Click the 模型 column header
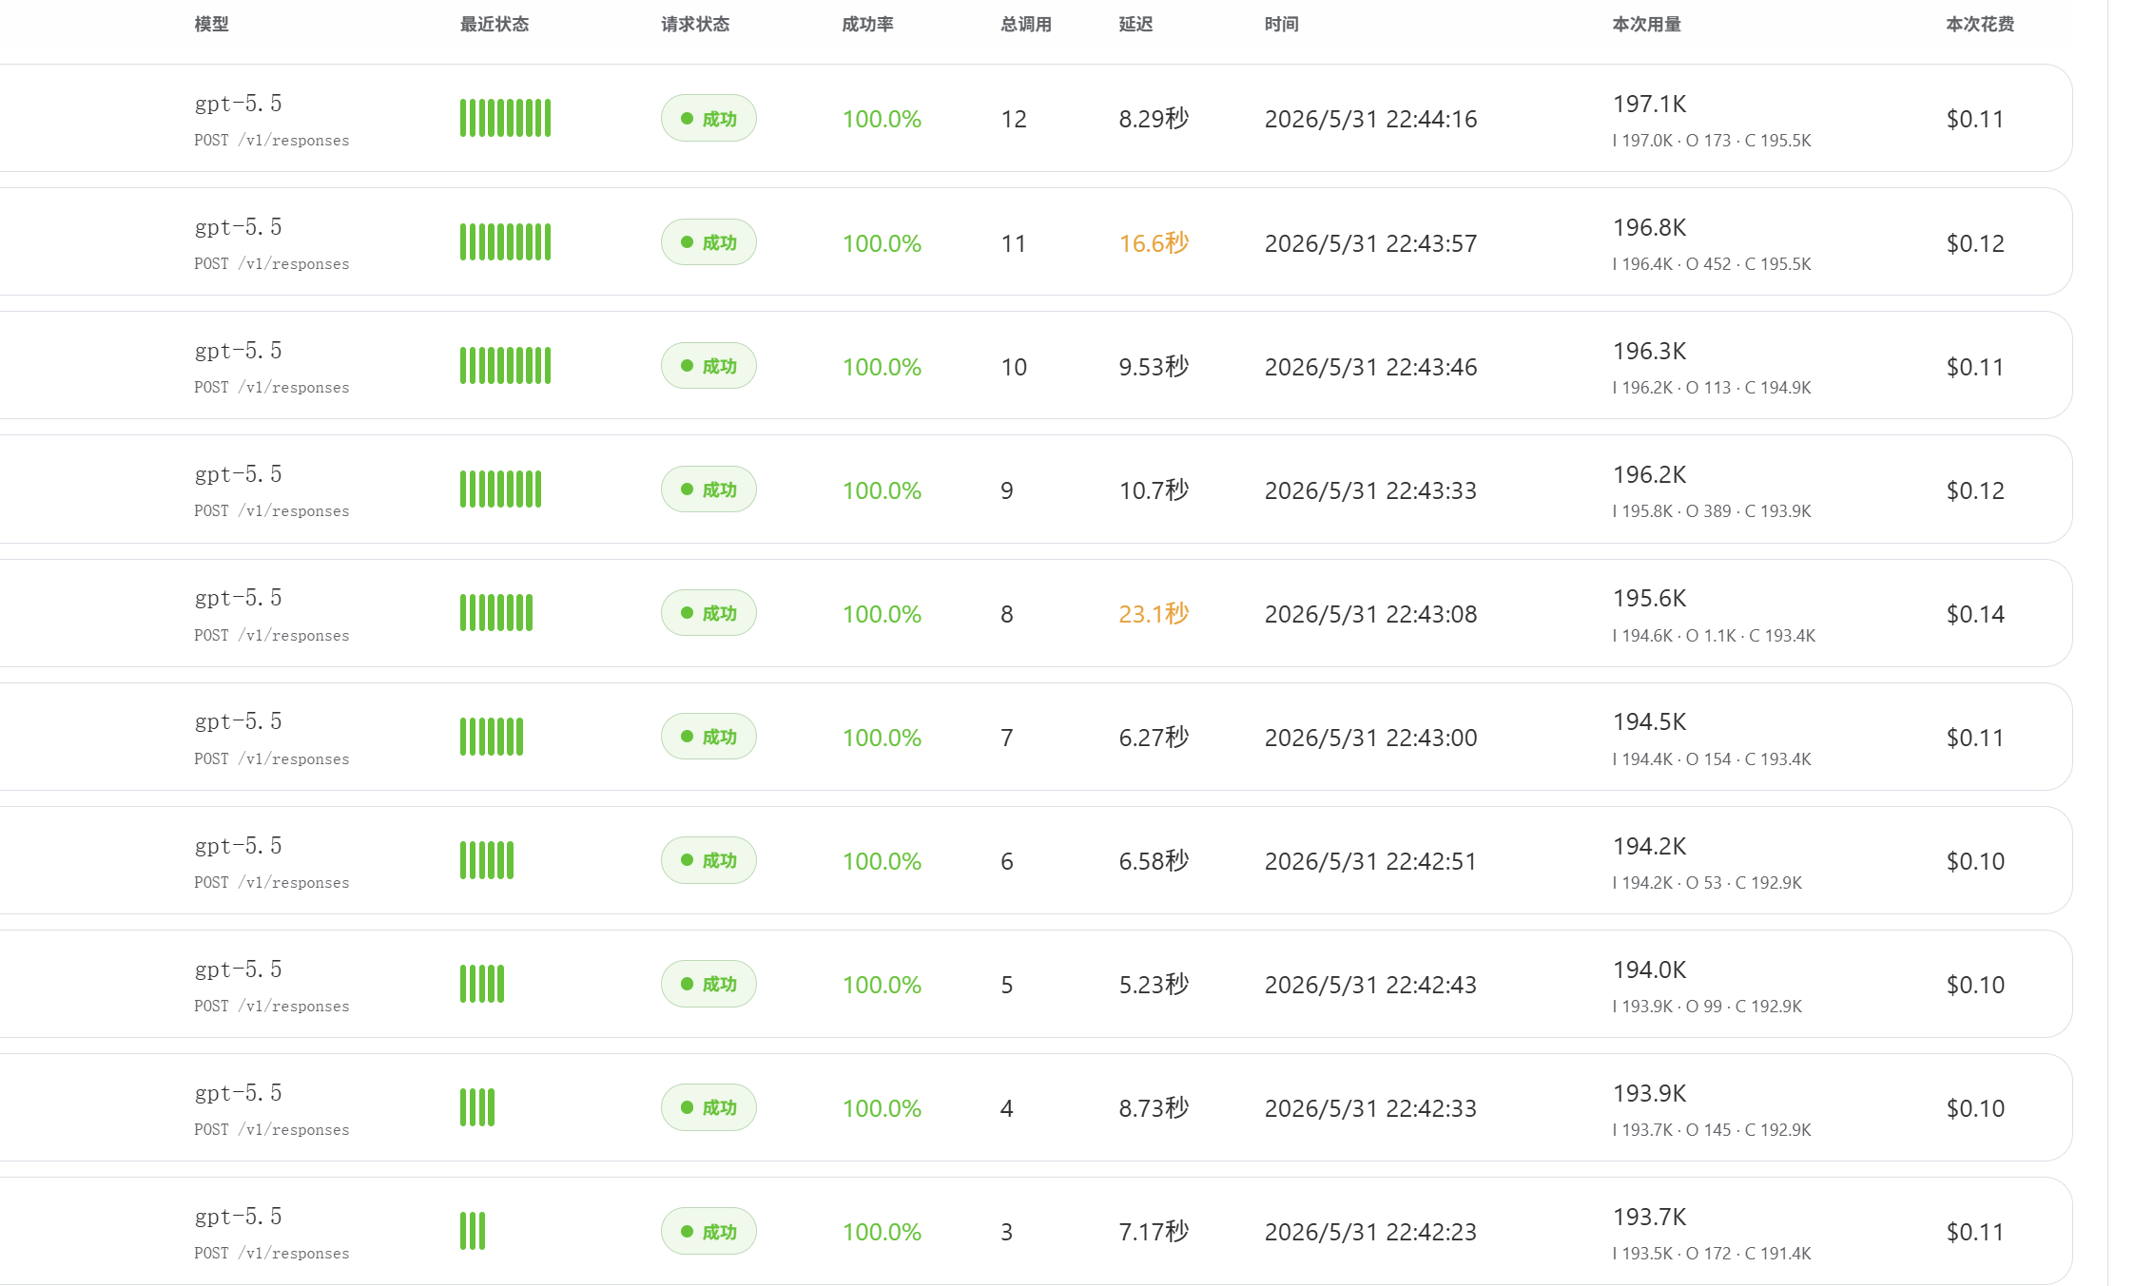This screenshot has height=1286, width=2154. [211, 25]
